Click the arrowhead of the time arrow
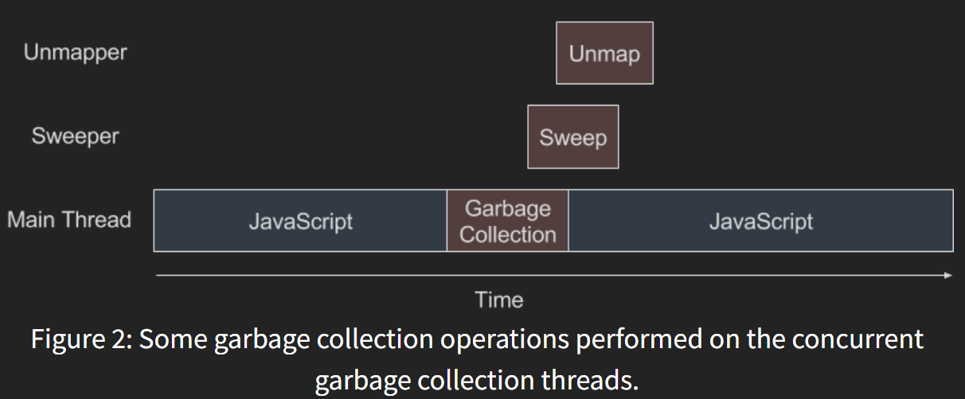The width and height of the screenshot is (965, 399). pyautogui.click(x=947, y=275)
